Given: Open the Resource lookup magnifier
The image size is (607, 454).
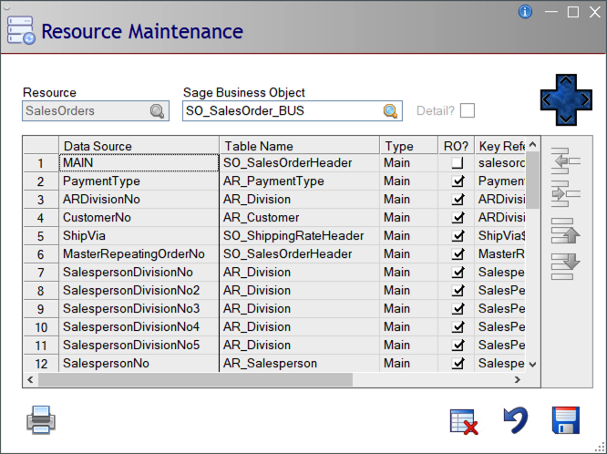Looking at the screenshot, I should (x=157, y=111).
